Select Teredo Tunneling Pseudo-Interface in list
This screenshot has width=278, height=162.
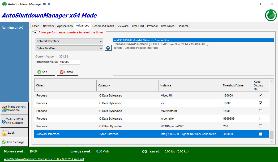coord(136,48)
